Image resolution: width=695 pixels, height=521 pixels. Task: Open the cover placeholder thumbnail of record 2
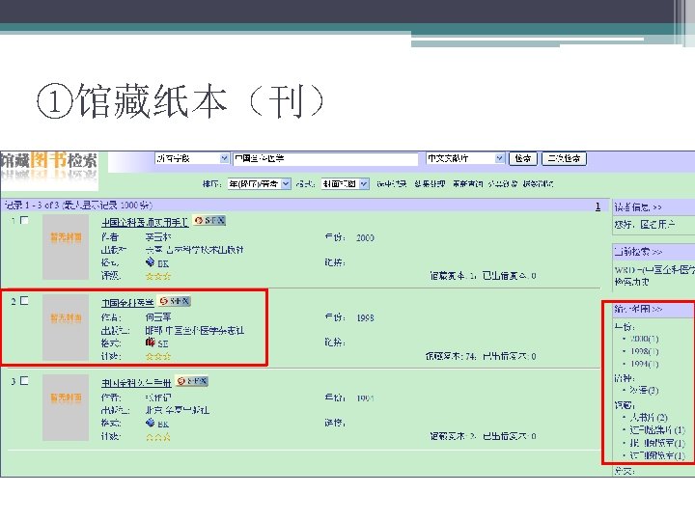pos(66,327)
